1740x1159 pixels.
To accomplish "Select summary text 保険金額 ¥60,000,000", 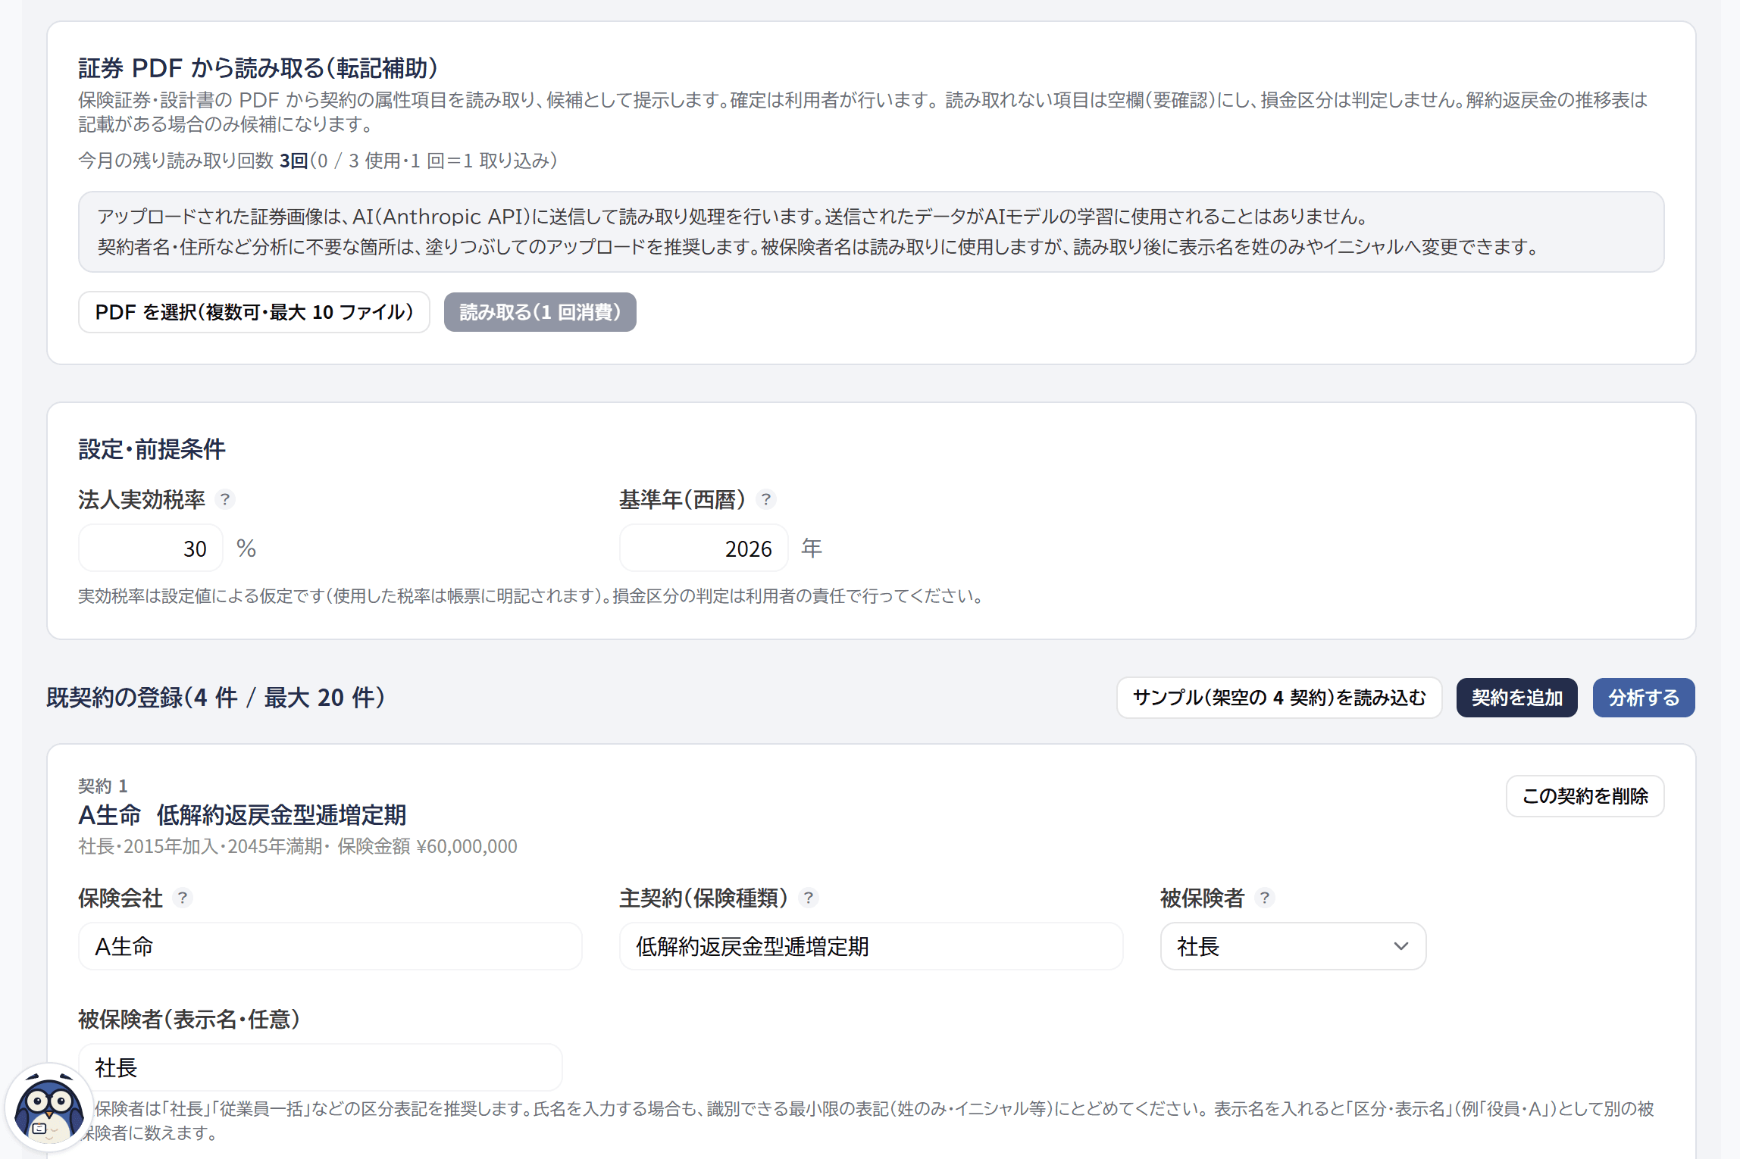I will click(427, 846).
